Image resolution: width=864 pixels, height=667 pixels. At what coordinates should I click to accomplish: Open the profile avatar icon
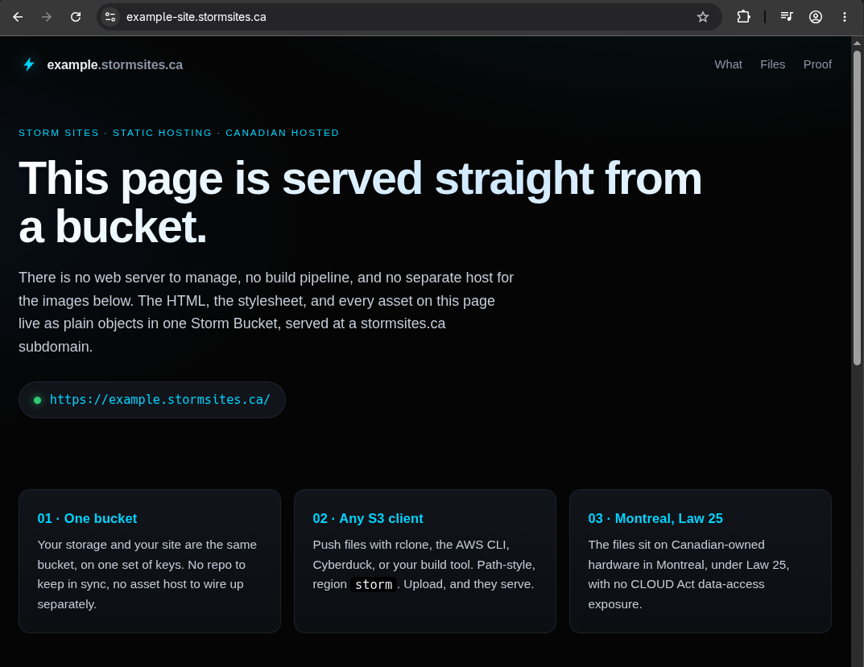click(816, 17)
